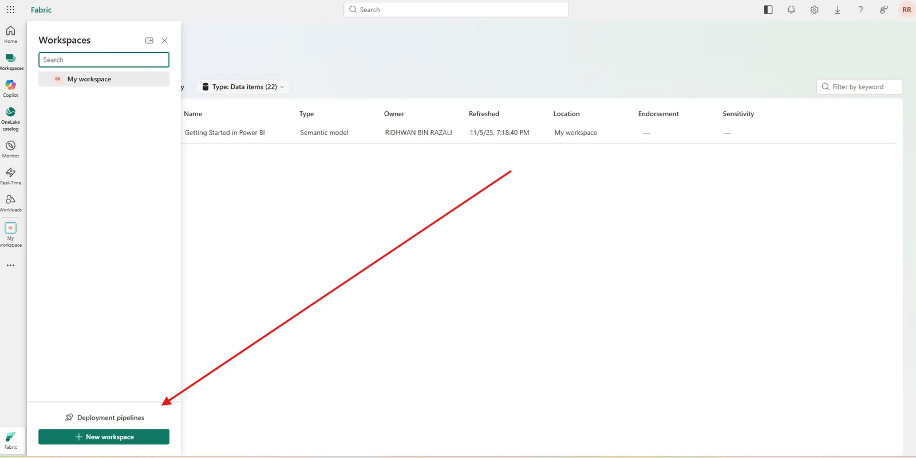
Task: Sort by Refreshed column header
Action: 484,114
